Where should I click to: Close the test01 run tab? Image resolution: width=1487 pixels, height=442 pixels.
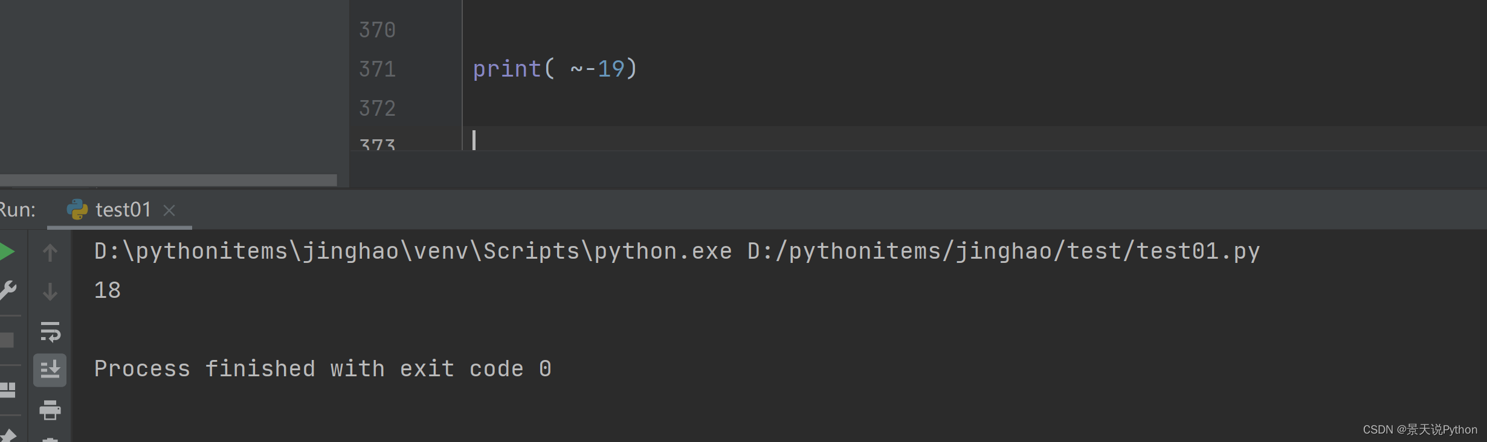(169, 210)
